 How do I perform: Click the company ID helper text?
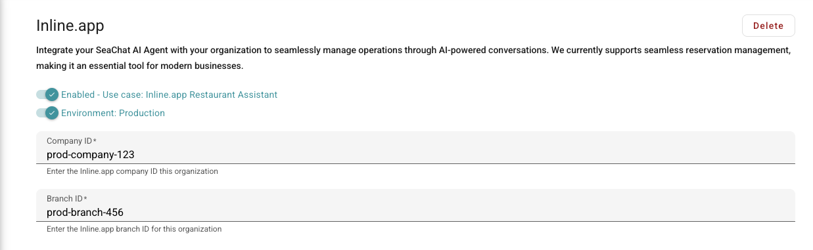[132, 171]
